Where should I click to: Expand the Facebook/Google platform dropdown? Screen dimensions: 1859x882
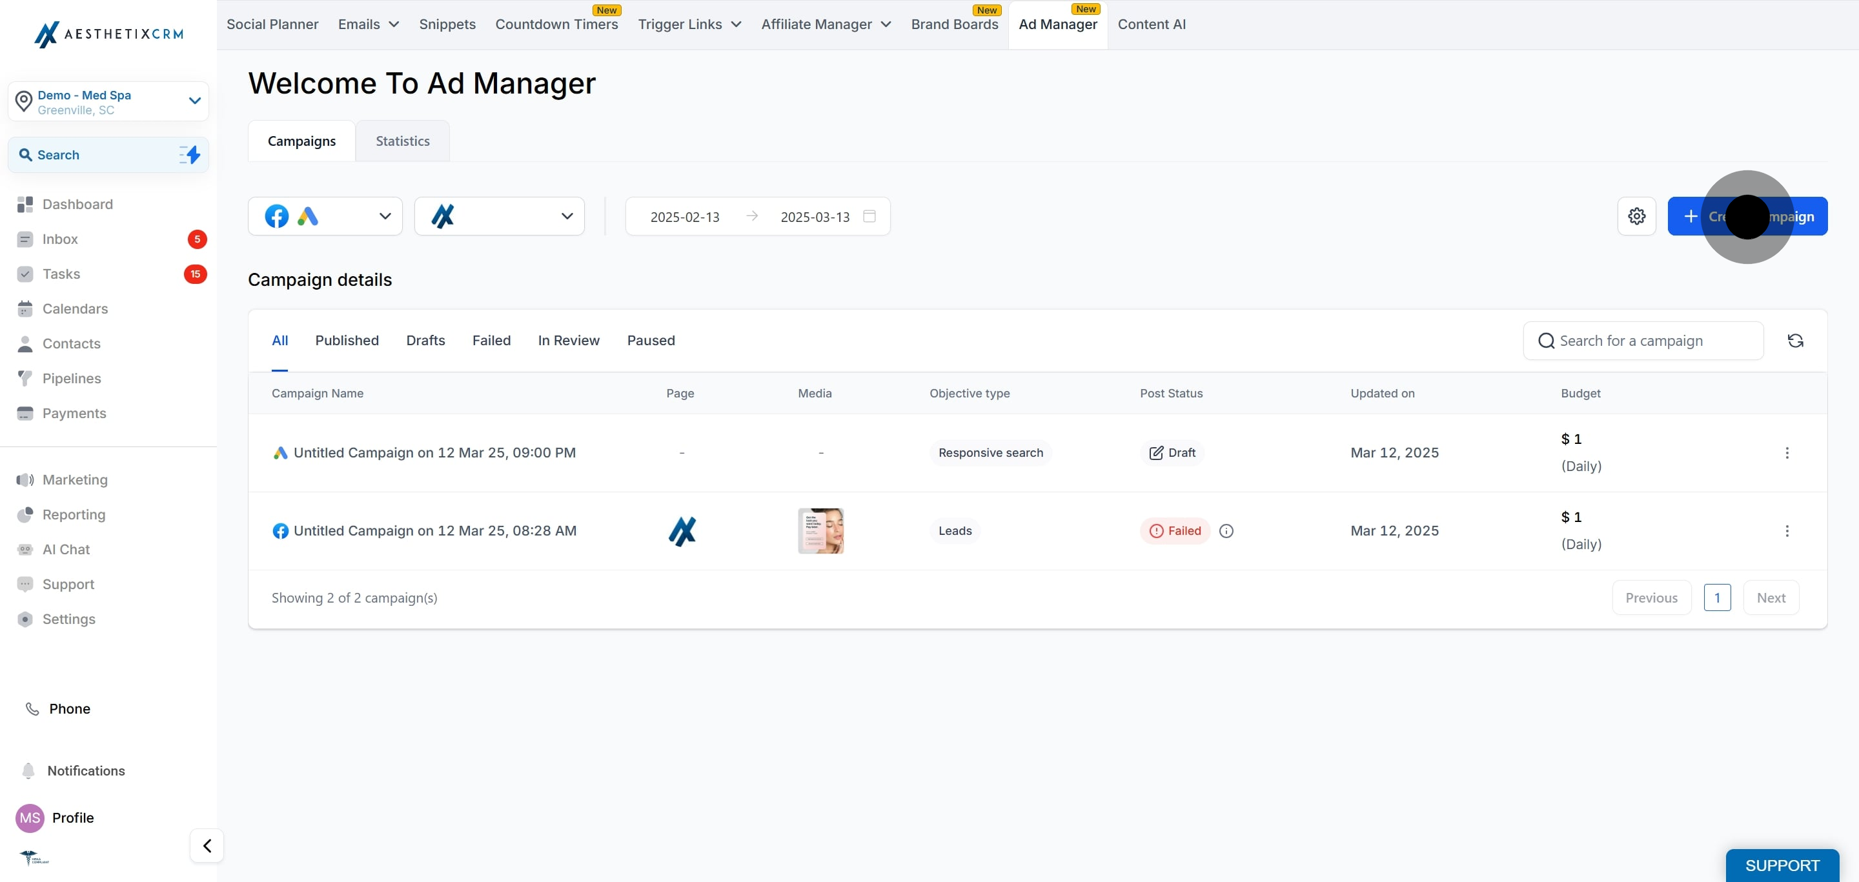point(325,216)
